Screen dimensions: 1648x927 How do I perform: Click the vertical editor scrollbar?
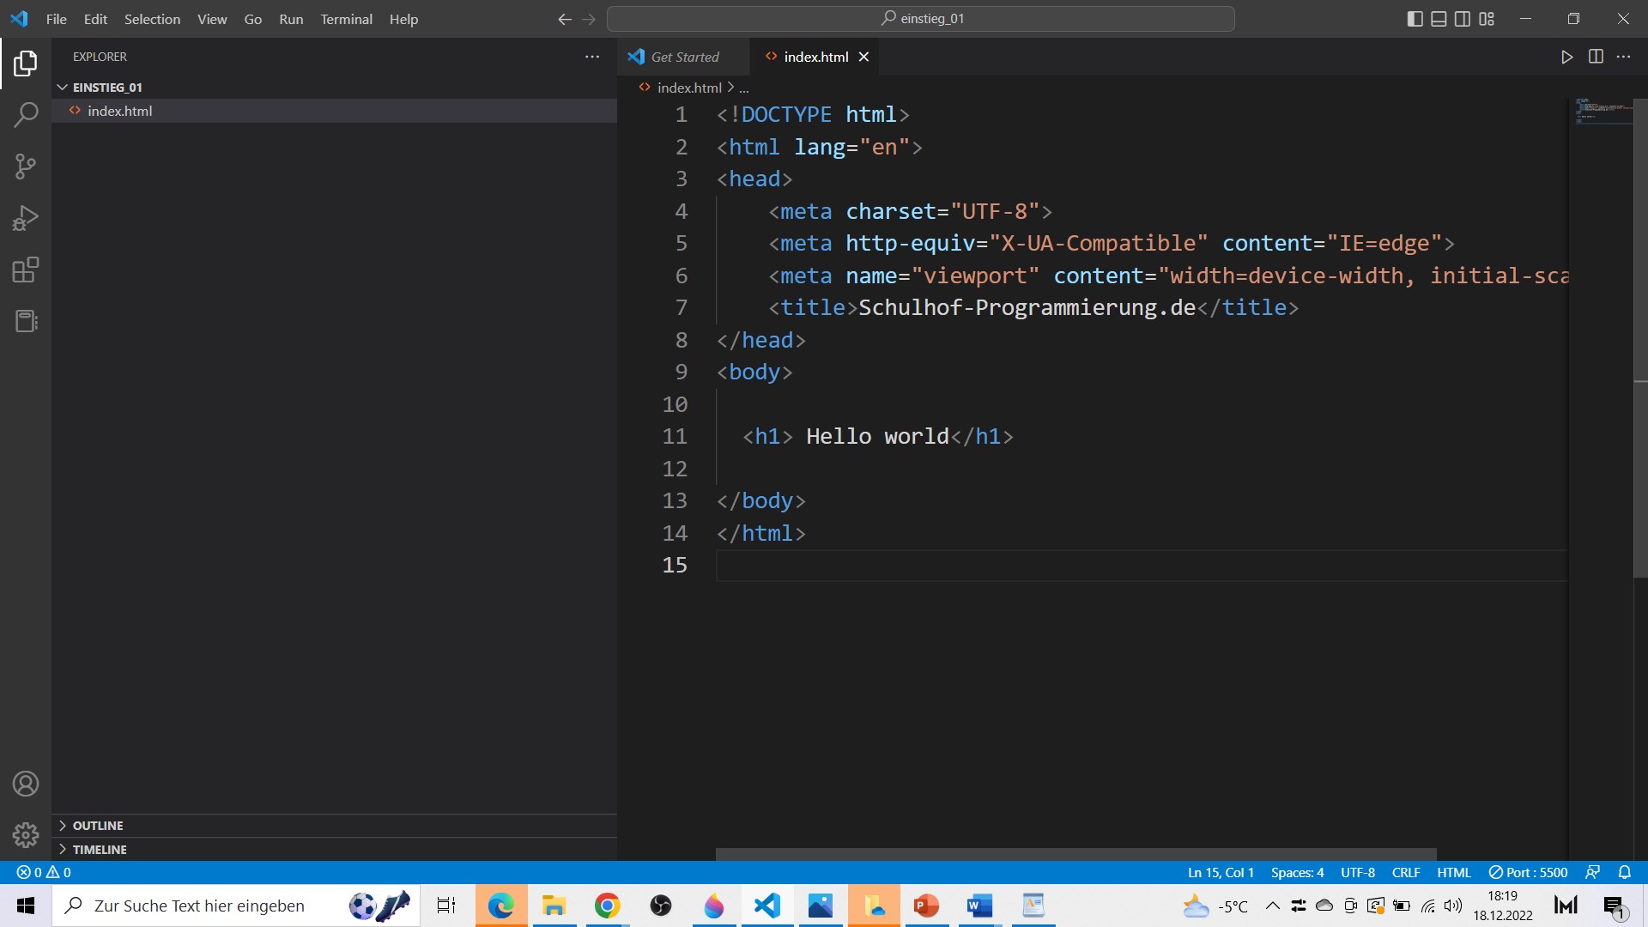(x=1640, y=336)
